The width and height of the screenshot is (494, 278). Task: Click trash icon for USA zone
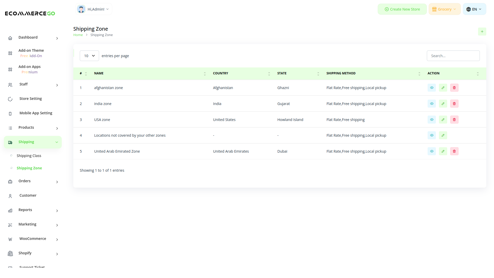click(x=454, y=120)
